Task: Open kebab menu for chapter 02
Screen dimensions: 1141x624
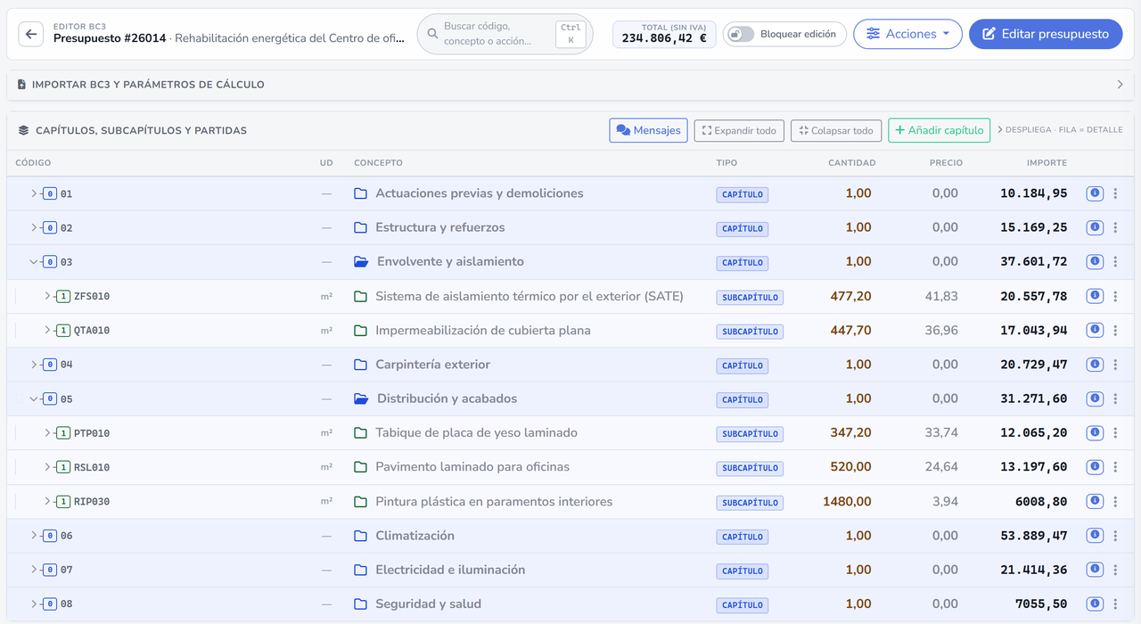Action: click(x=1115, y=227)
